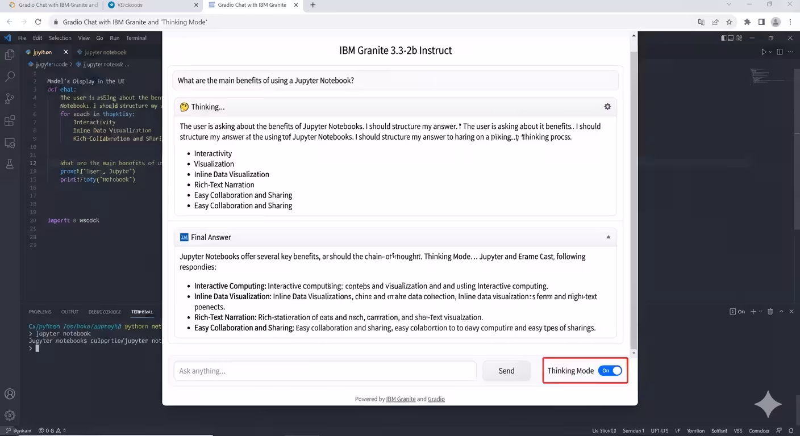This screenshot has height=436, width=800.
Task: Open VS Code Edit menu
Action: point(37,38)
